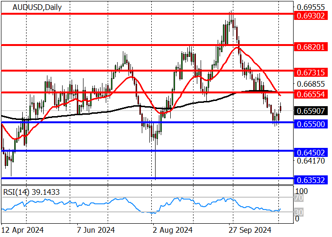This screenshot has height=237, width=332.
Task: Click the 12 Apr 2024 date label
Action: click(22, 230)
